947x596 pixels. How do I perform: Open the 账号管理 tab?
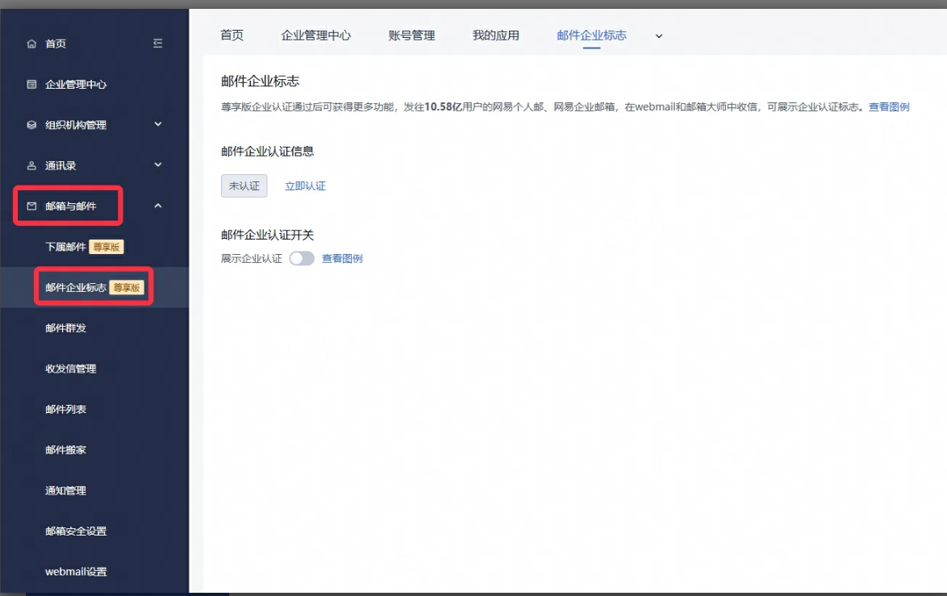pyautogui.click(x=411, y=35)
